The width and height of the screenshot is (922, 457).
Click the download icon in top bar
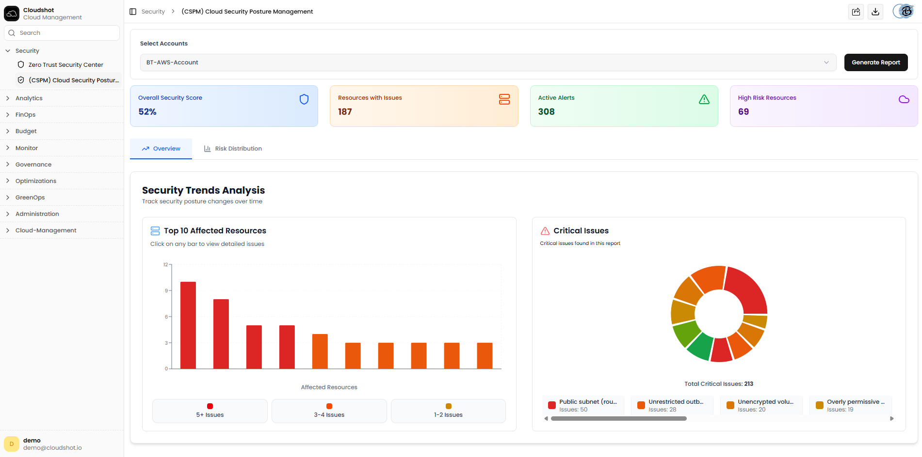[875, 12]
